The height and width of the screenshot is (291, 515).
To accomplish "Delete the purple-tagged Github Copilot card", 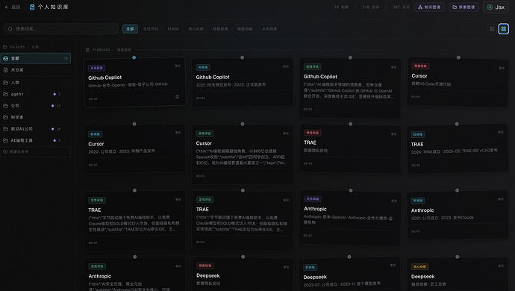I will 178,97.
